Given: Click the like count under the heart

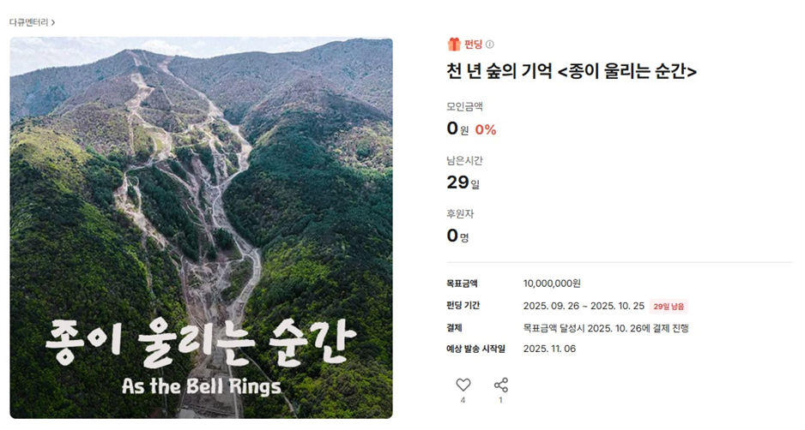Looking at the screenshot, I should pos(463,400).
